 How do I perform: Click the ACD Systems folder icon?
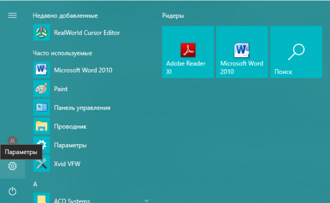click(41, 198)
